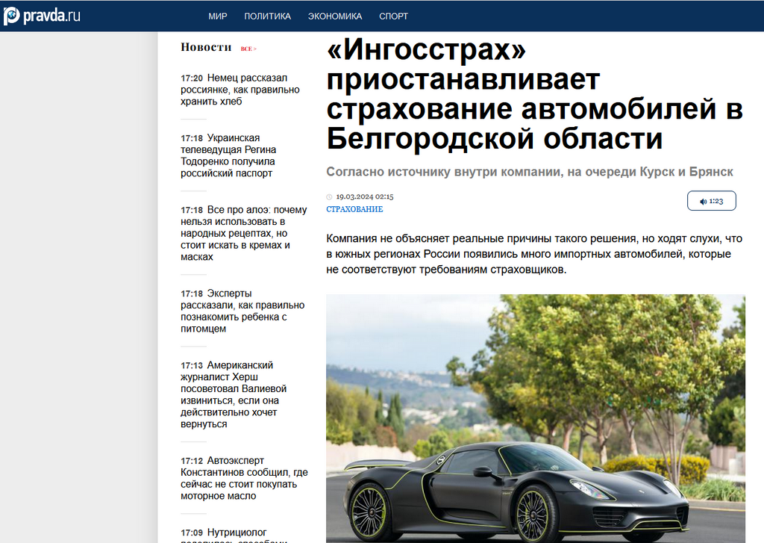Open the news about journalist Херш and Валиева

[234, 394]
